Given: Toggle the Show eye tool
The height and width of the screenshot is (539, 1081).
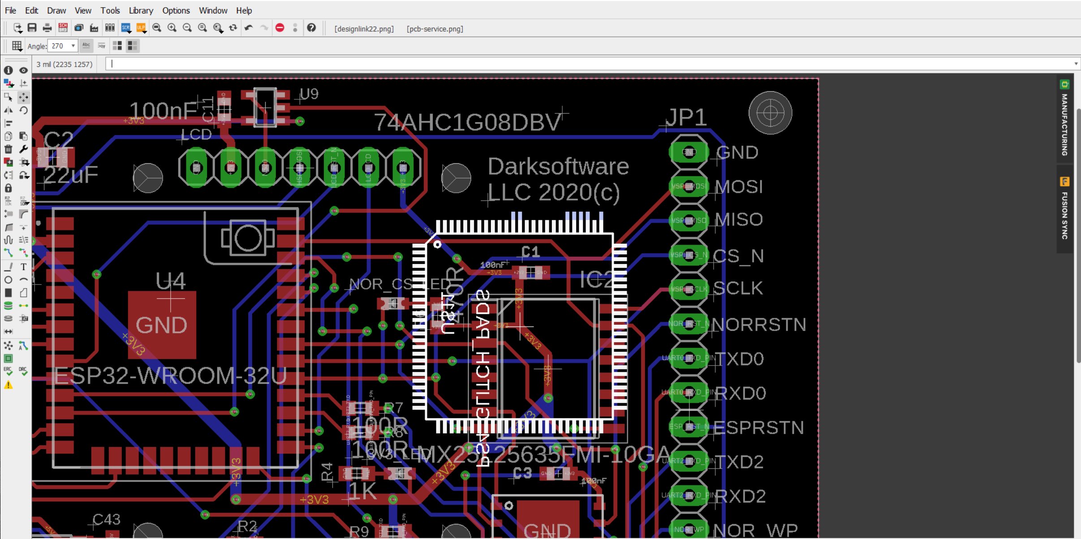Looking at the screenshot, I should tap(23, 70).
